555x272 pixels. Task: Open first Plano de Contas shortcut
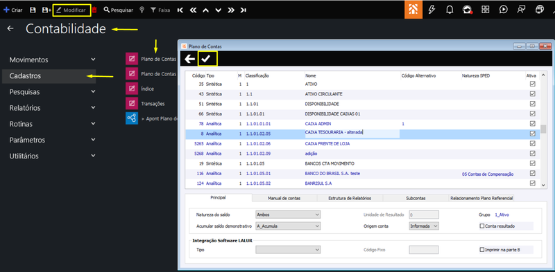(x=132, y=59)
